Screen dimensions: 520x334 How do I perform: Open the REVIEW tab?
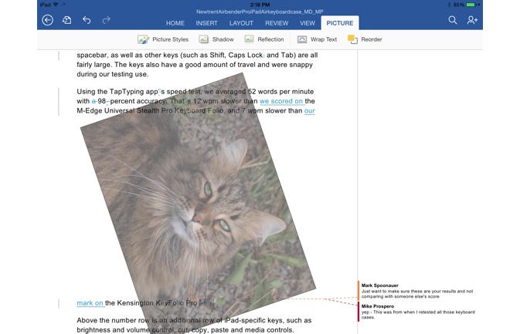277,23
